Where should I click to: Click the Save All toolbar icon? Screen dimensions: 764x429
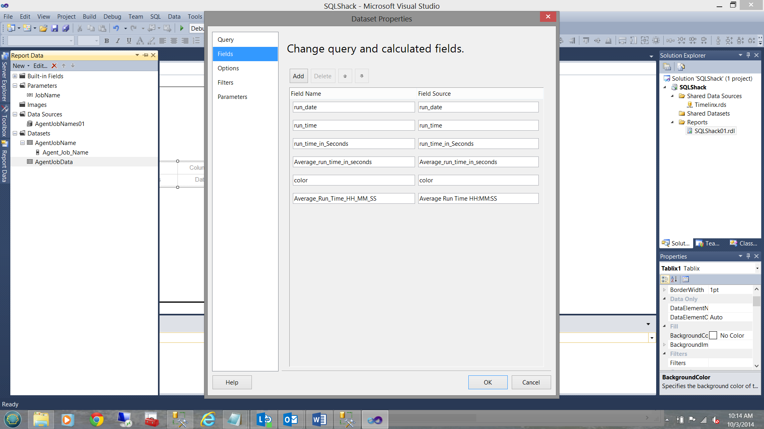[66, 28]
